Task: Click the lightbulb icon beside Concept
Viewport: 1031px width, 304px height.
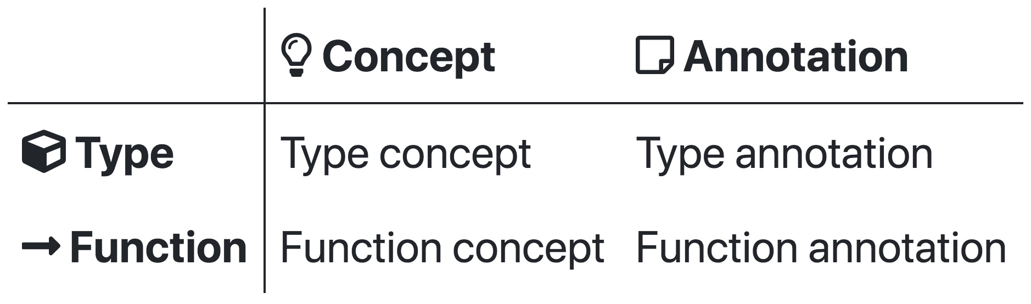Action: 296,56
